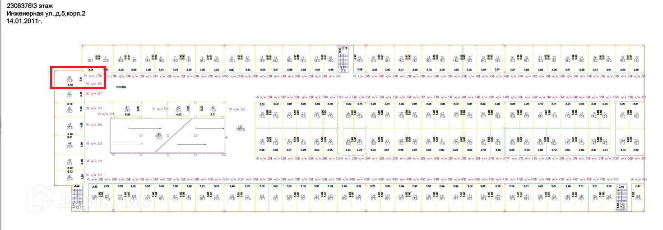
Task: Click the label "VII м/м 320"
Action: (94, 143)
